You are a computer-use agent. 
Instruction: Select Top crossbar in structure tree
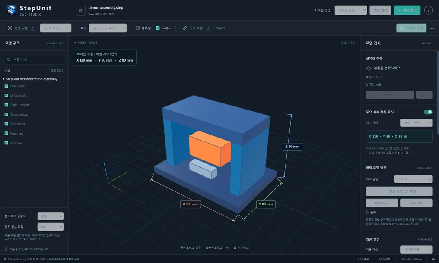pyautogui.click(x=19, y=114)
